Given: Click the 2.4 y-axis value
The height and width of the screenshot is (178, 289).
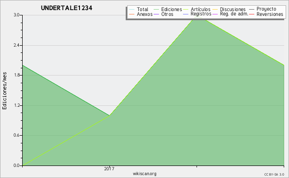Looking at the screenshot, I should click(x=16, y=45).
